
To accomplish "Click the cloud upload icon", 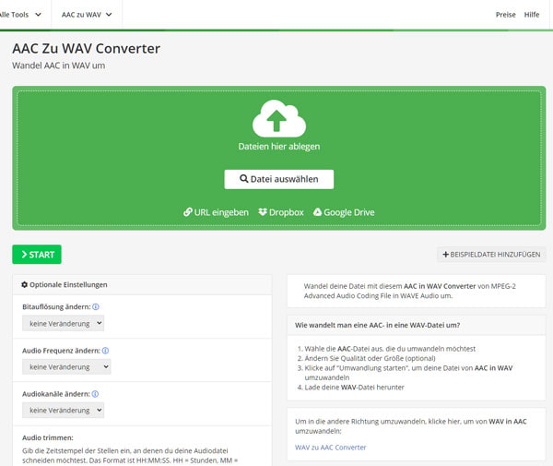I will point(278,118).
